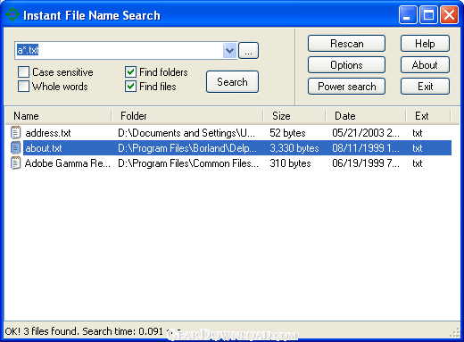Click the browse "..." button

(248, 51)
